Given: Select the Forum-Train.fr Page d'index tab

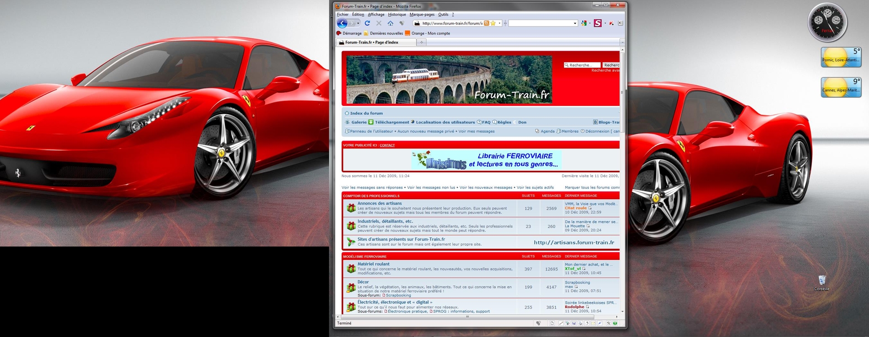Looking at the screenshot, I should [376, 42].
